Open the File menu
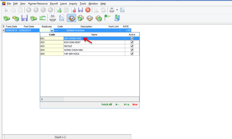 [9, 4]
